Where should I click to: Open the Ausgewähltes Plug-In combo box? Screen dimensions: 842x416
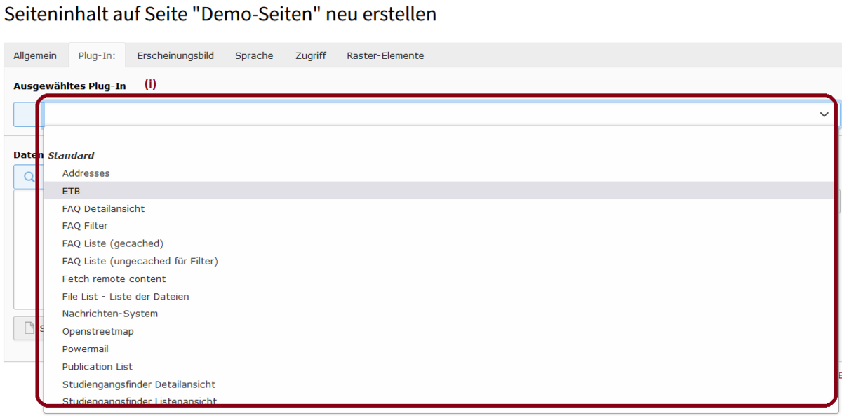440,114
